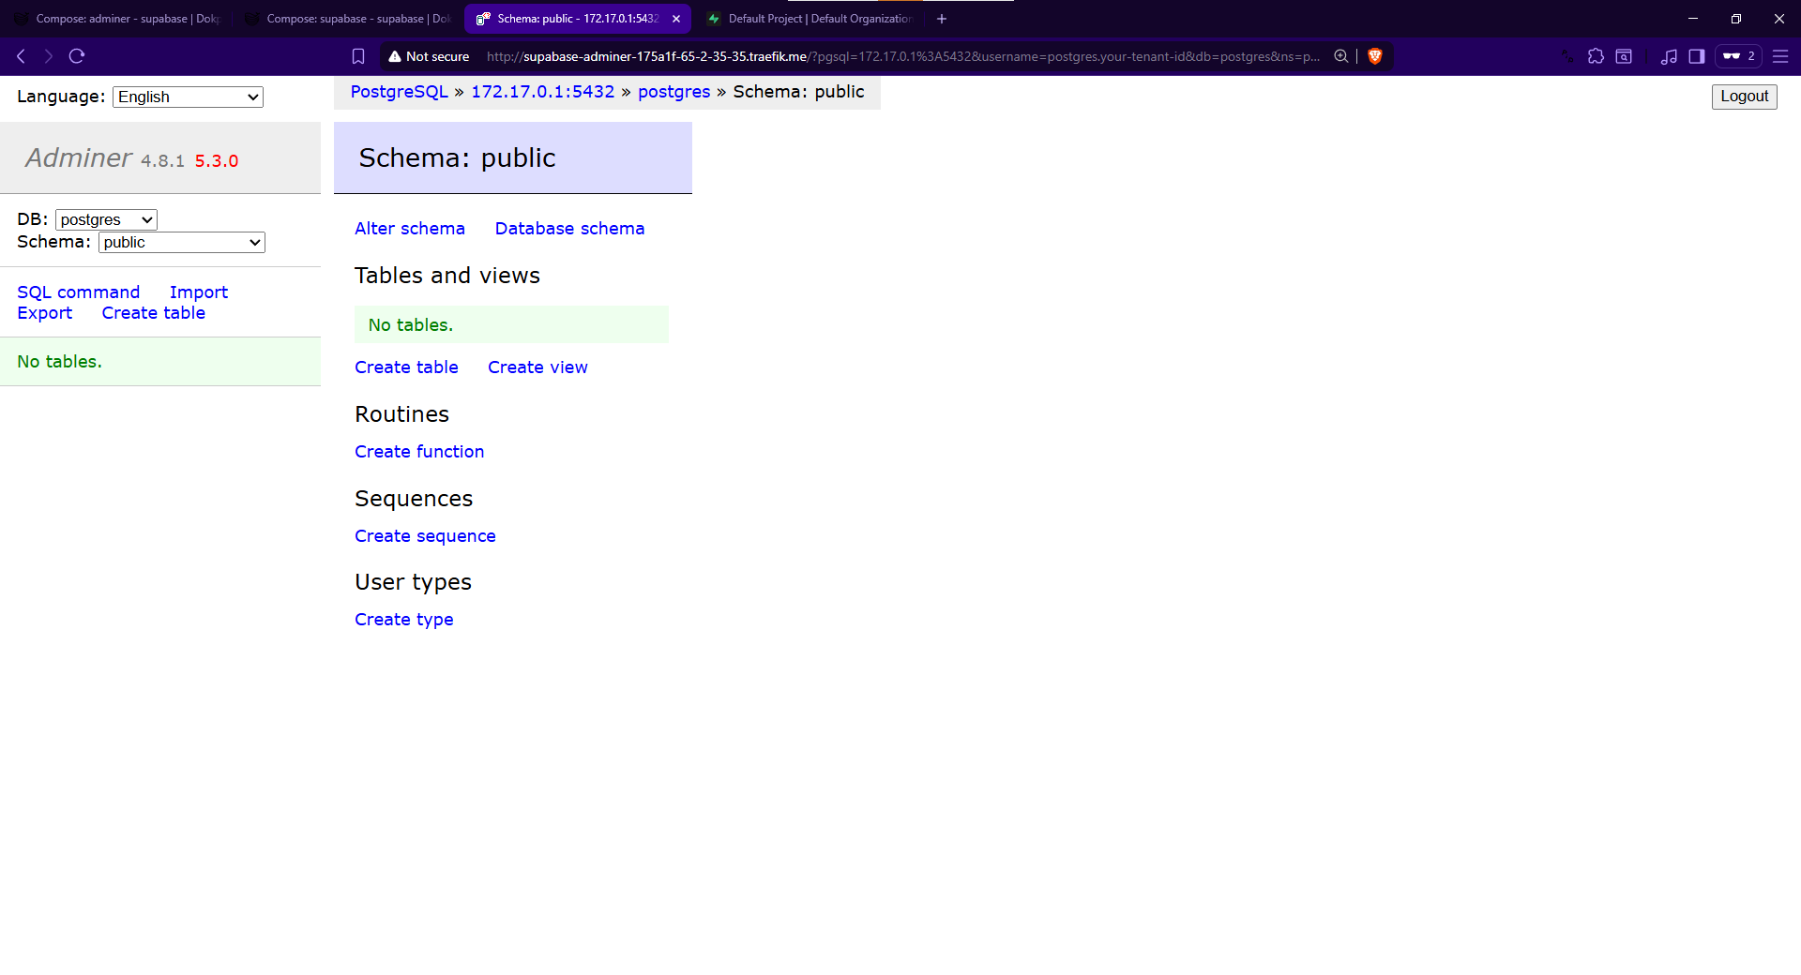Switch to Compose: supabase - supabase tab

point(348,19)
